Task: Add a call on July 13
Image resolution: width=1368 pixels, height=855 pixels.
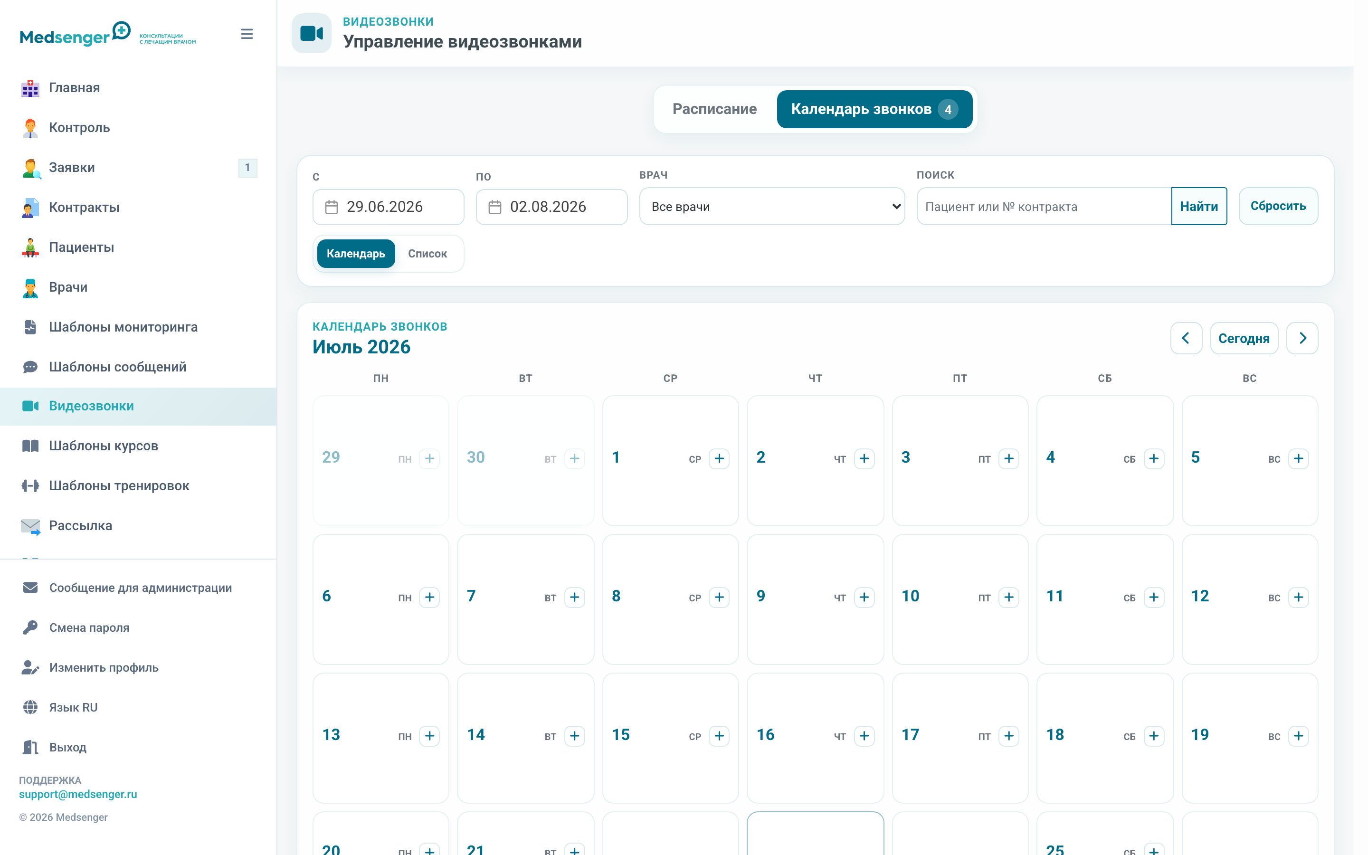Action: 429,736
